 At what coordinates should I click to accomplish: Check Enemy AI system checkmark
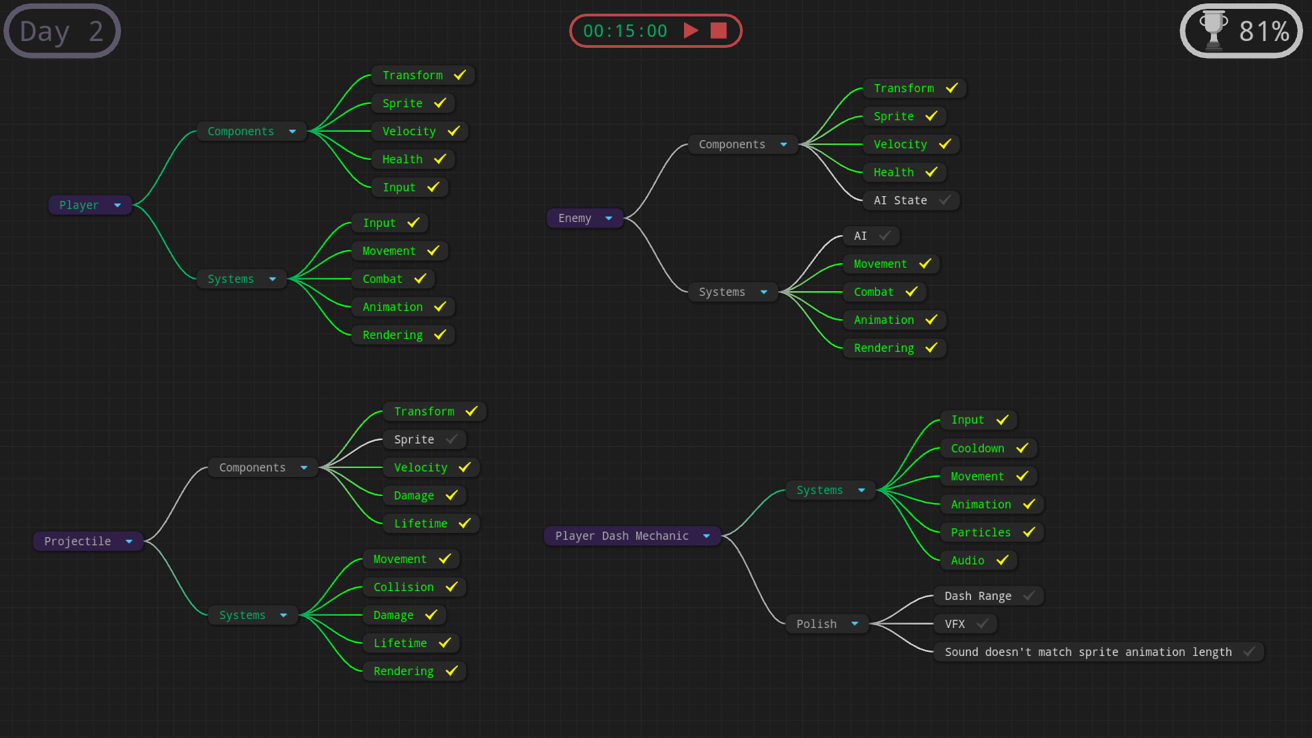(885, 235)
